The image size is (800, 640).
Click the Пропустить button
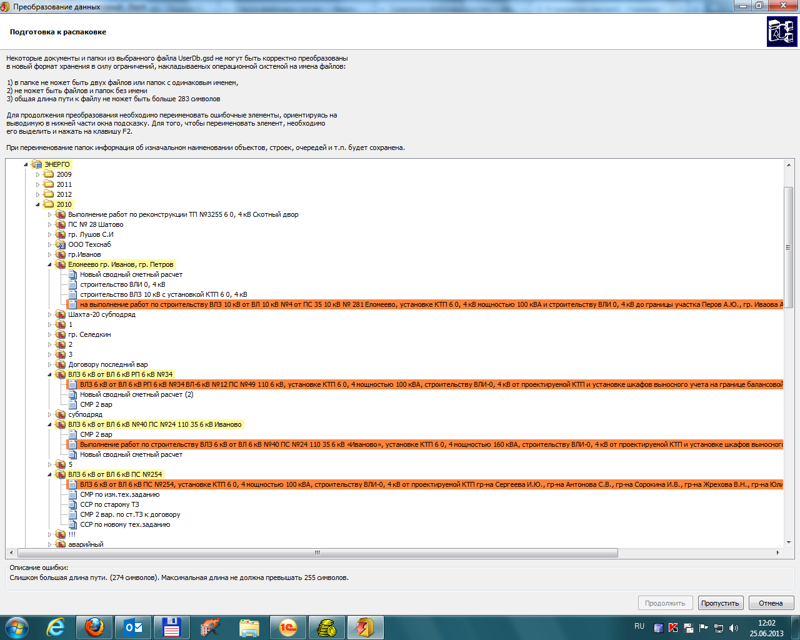(721, 603)
